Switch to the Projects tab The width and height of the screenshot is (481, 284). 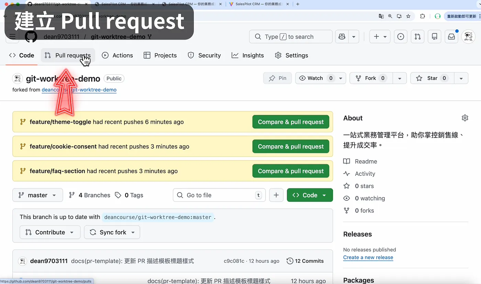(160, 55)
